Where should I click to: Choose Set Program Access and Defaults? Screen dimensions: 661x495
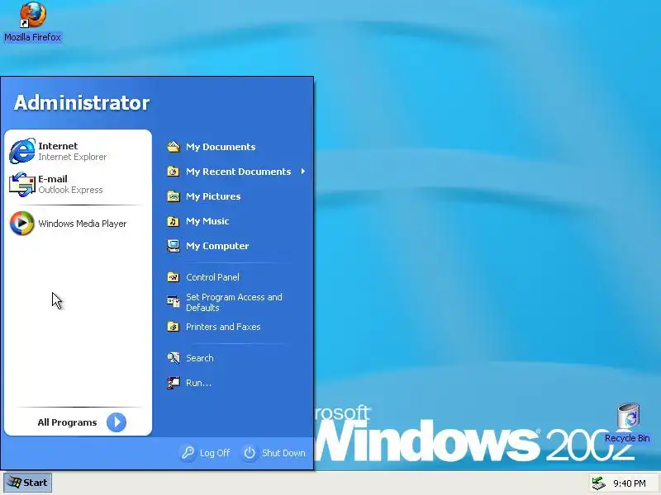234,302
